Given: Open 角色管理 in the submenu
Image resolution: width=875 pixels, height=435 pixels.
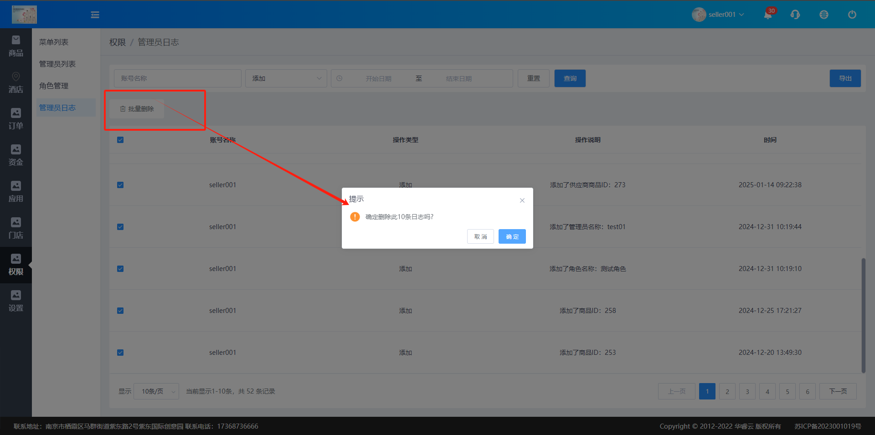Looking at the screenshot, I should point(54,86).
